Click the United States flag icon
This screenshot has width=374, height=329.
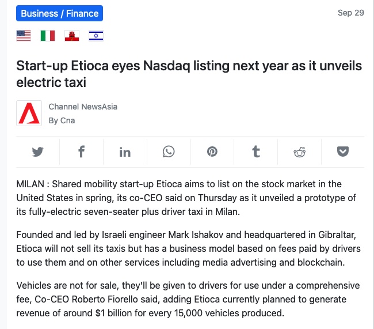pyautogui.click(x=24, y=36)
